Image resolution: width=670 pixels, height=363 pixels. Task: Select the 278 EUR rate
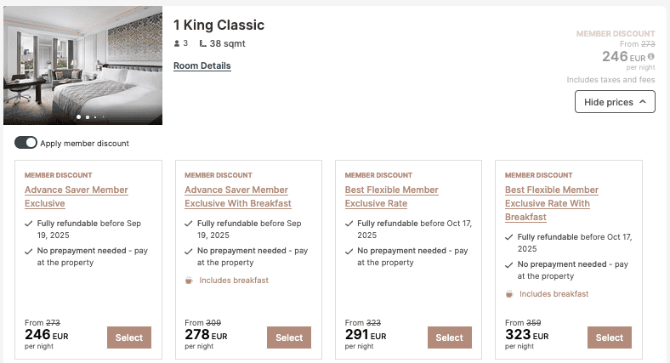pyautogui.click(x=289, y=337)
